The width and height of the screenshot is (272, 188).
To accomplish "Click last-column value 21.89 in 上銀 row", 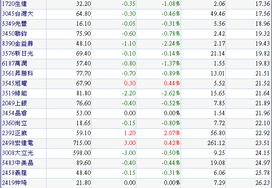I will (262, 103).
